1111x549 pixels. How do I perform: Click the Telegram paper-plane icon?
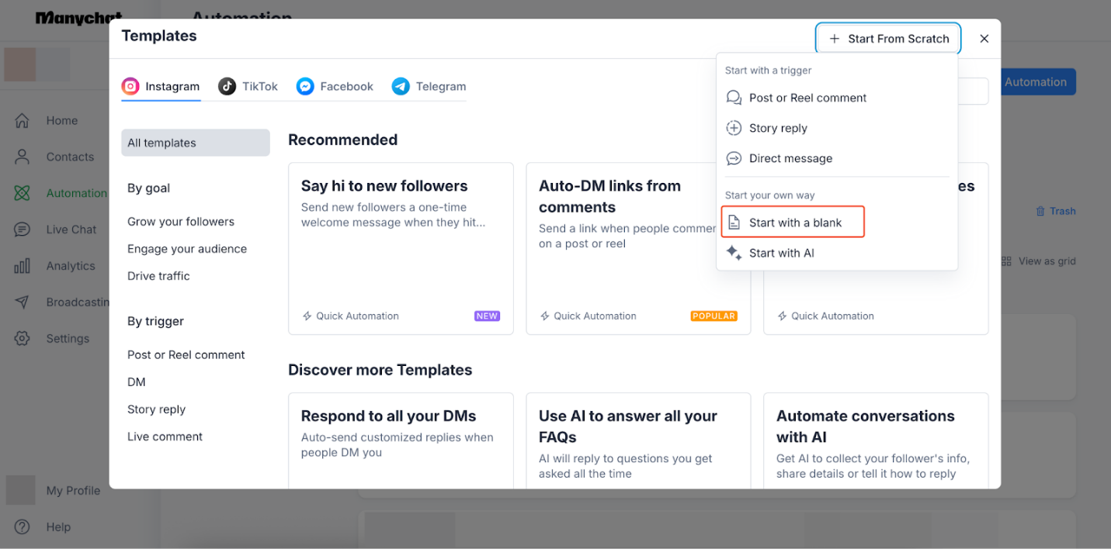tap(401, 87)
